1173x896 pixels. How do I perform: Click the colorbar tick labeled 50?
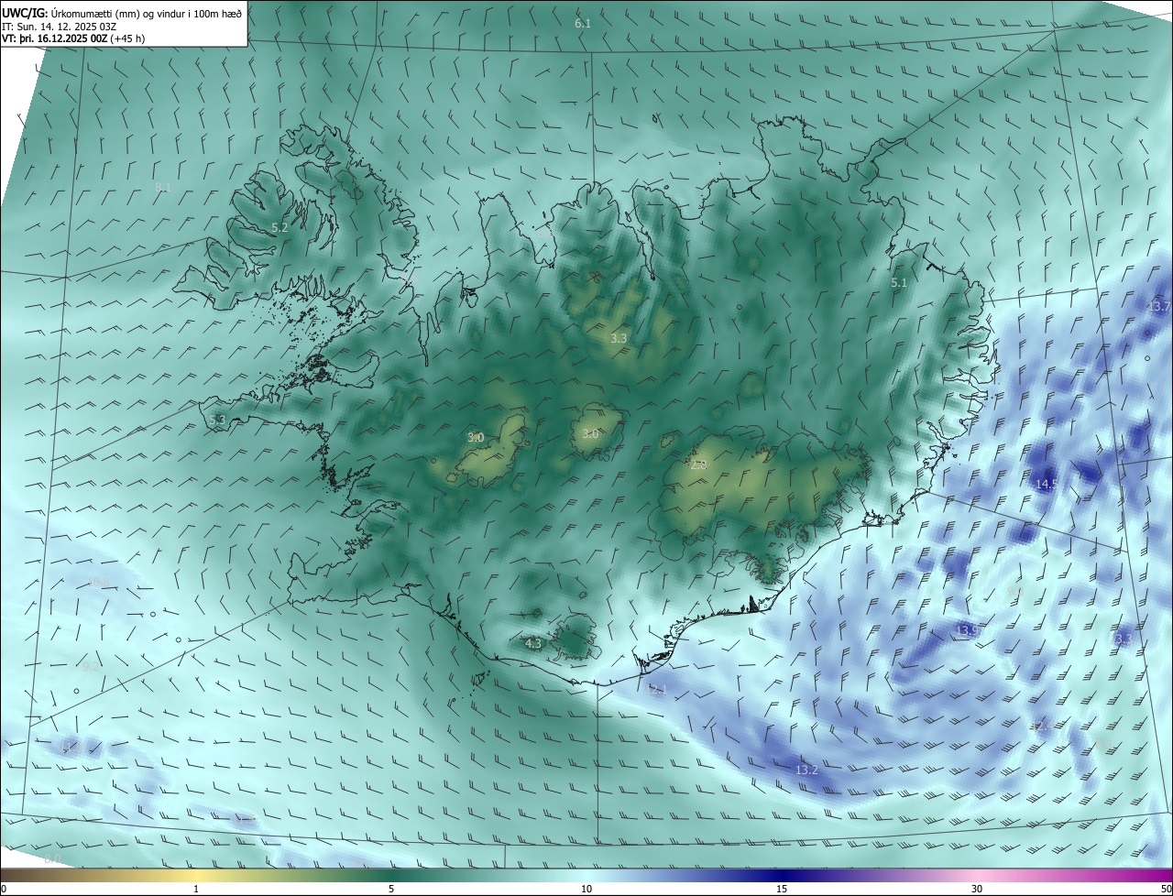tap(1166, 889)
